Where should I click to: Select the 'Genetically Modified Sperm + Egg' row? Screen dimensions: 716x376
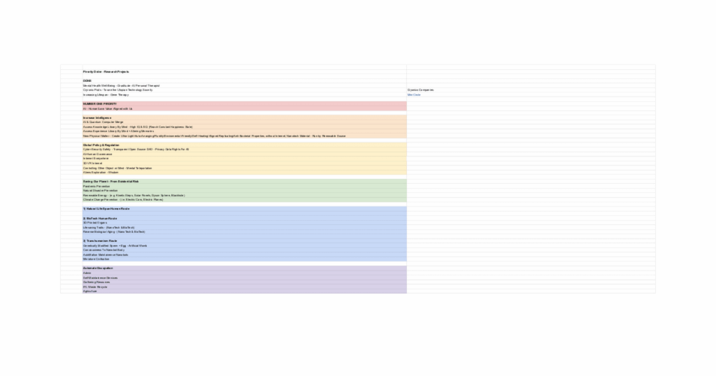244,245
